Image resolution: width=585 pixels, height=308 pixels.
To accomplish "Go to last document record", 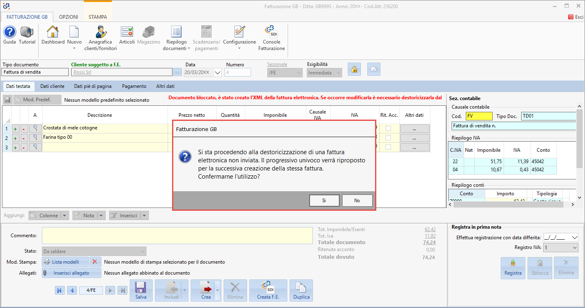I will click(x=122, y=291).
